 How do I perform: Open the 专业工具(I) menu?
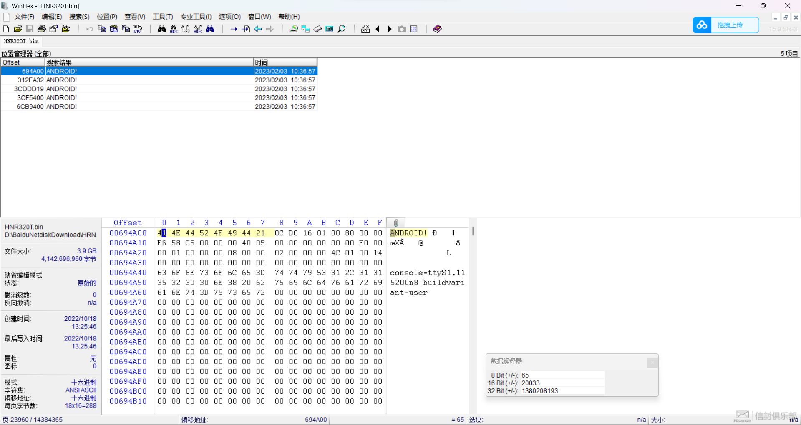click(196, 17)
